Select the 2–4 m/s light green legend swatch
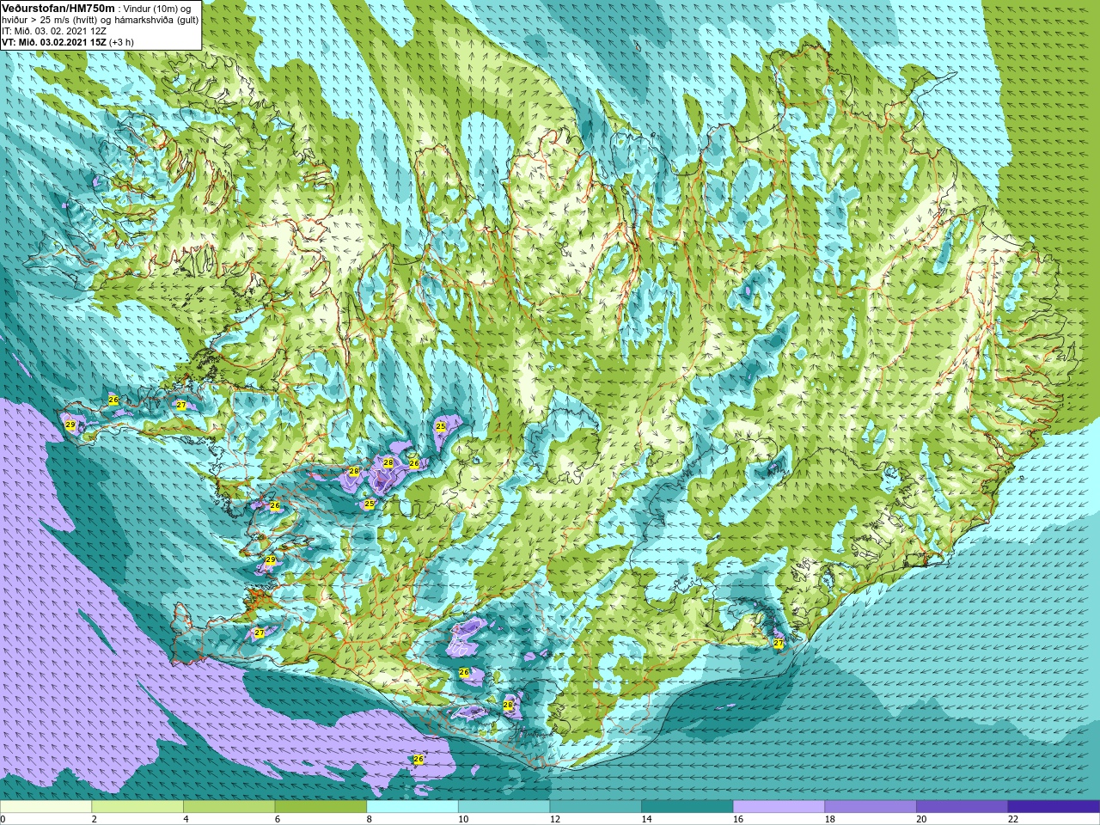 [x=137, y=807]
